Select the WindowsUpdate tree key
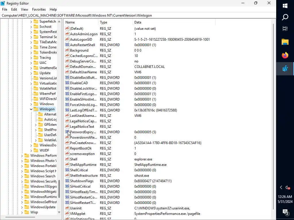This screenshot has height=220, width=294. pyautogui.click(x=43, y=207)
